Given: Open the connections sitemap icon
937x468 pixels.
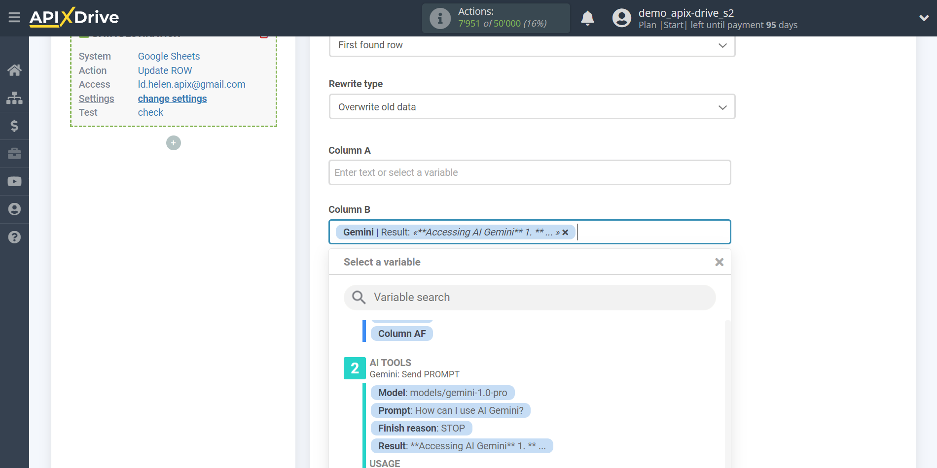Looking at the screenshot, I should (x=14, y=98).
